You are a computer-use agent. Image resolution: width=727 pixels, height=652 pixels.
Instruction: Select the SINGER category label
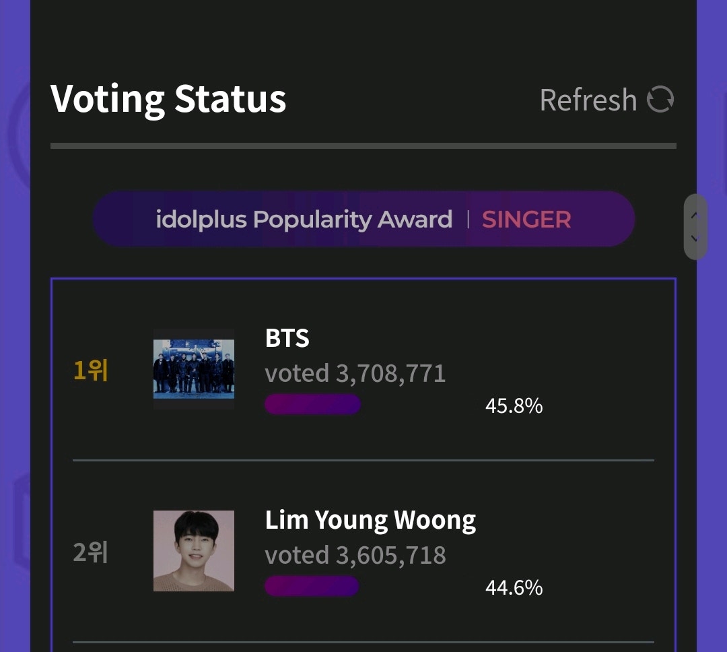pos(526,219)
